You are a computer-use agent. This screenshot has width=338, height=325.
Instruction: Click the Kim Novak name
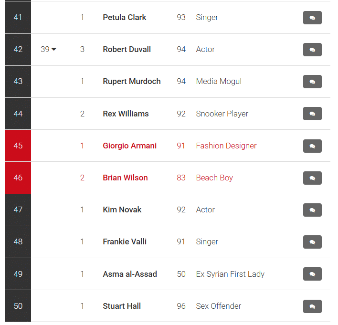[122, 210]
